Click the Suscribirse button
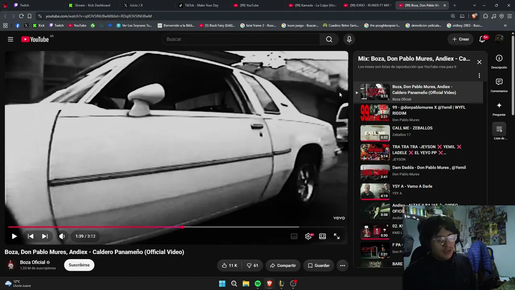The width and height of the screenshot is (515, 290). 79,265
